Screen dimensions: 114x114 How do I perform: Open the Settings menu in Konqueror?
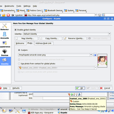27,6
